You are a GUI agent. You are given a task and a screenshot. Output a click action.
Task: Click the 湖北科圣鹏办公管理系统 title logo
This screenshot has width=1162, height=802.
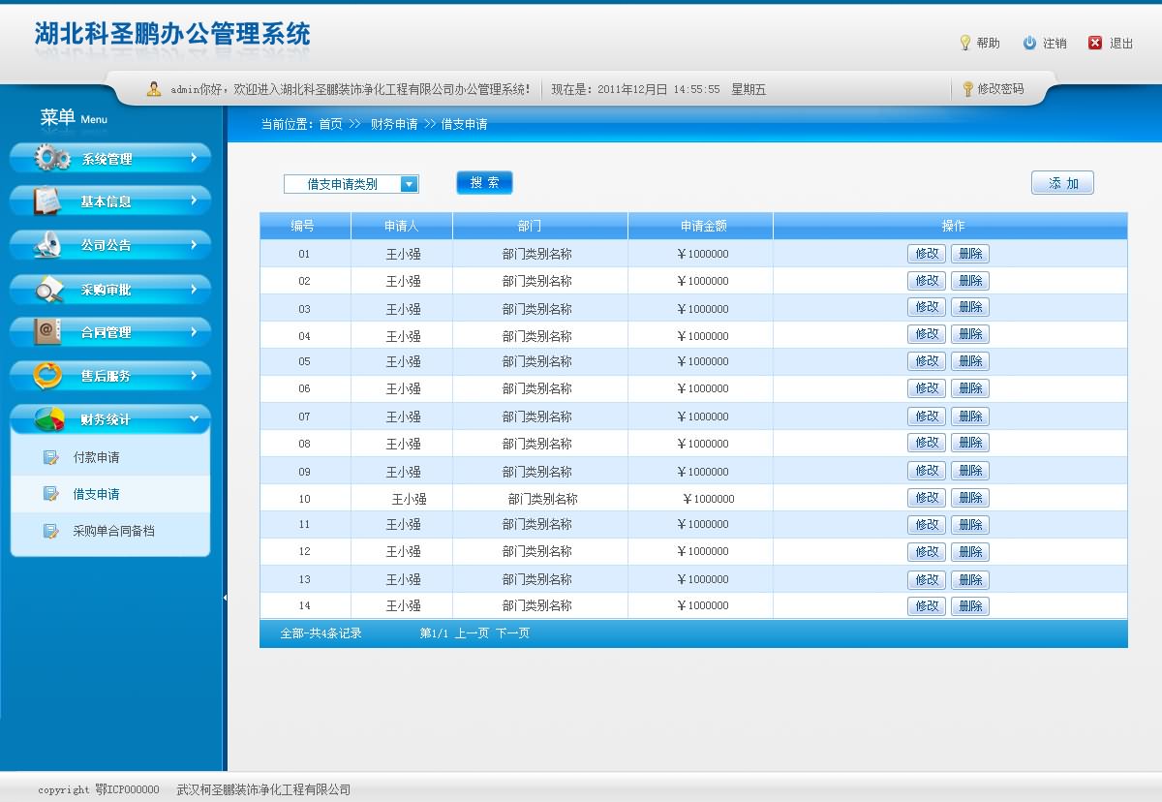click(172, 35)
